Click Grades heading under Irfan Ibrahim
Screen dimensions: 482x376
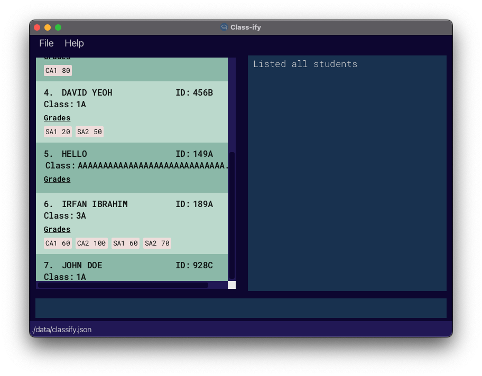57,230
